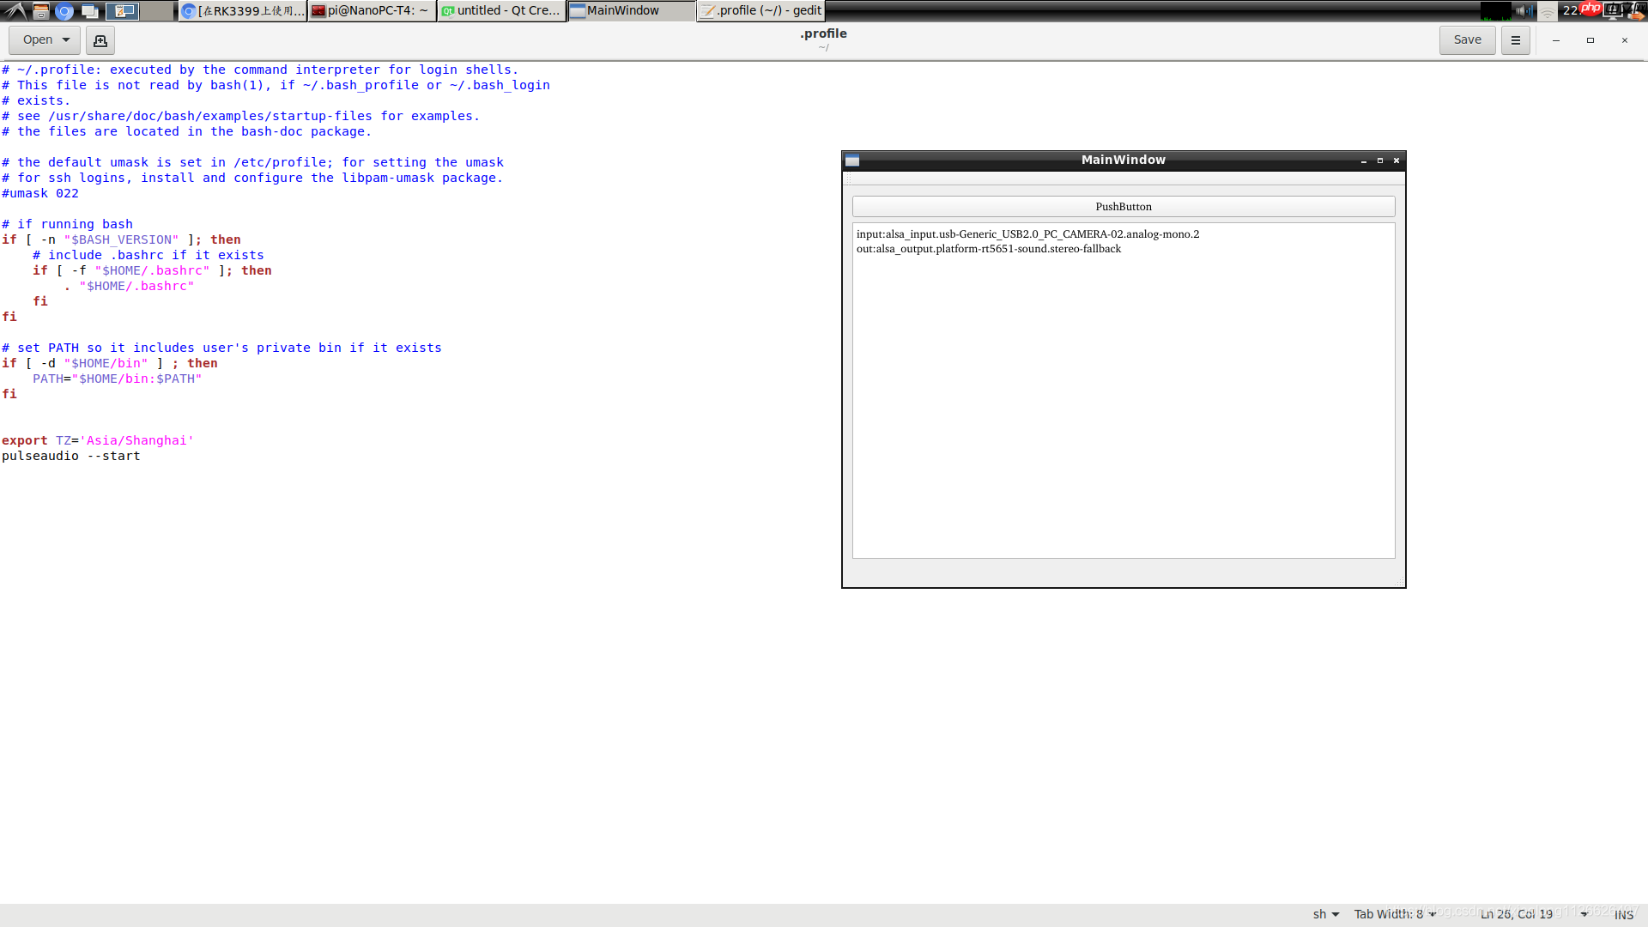Click the CPU usage monitor graph
1648x927 pixels.
(1495, 10)
